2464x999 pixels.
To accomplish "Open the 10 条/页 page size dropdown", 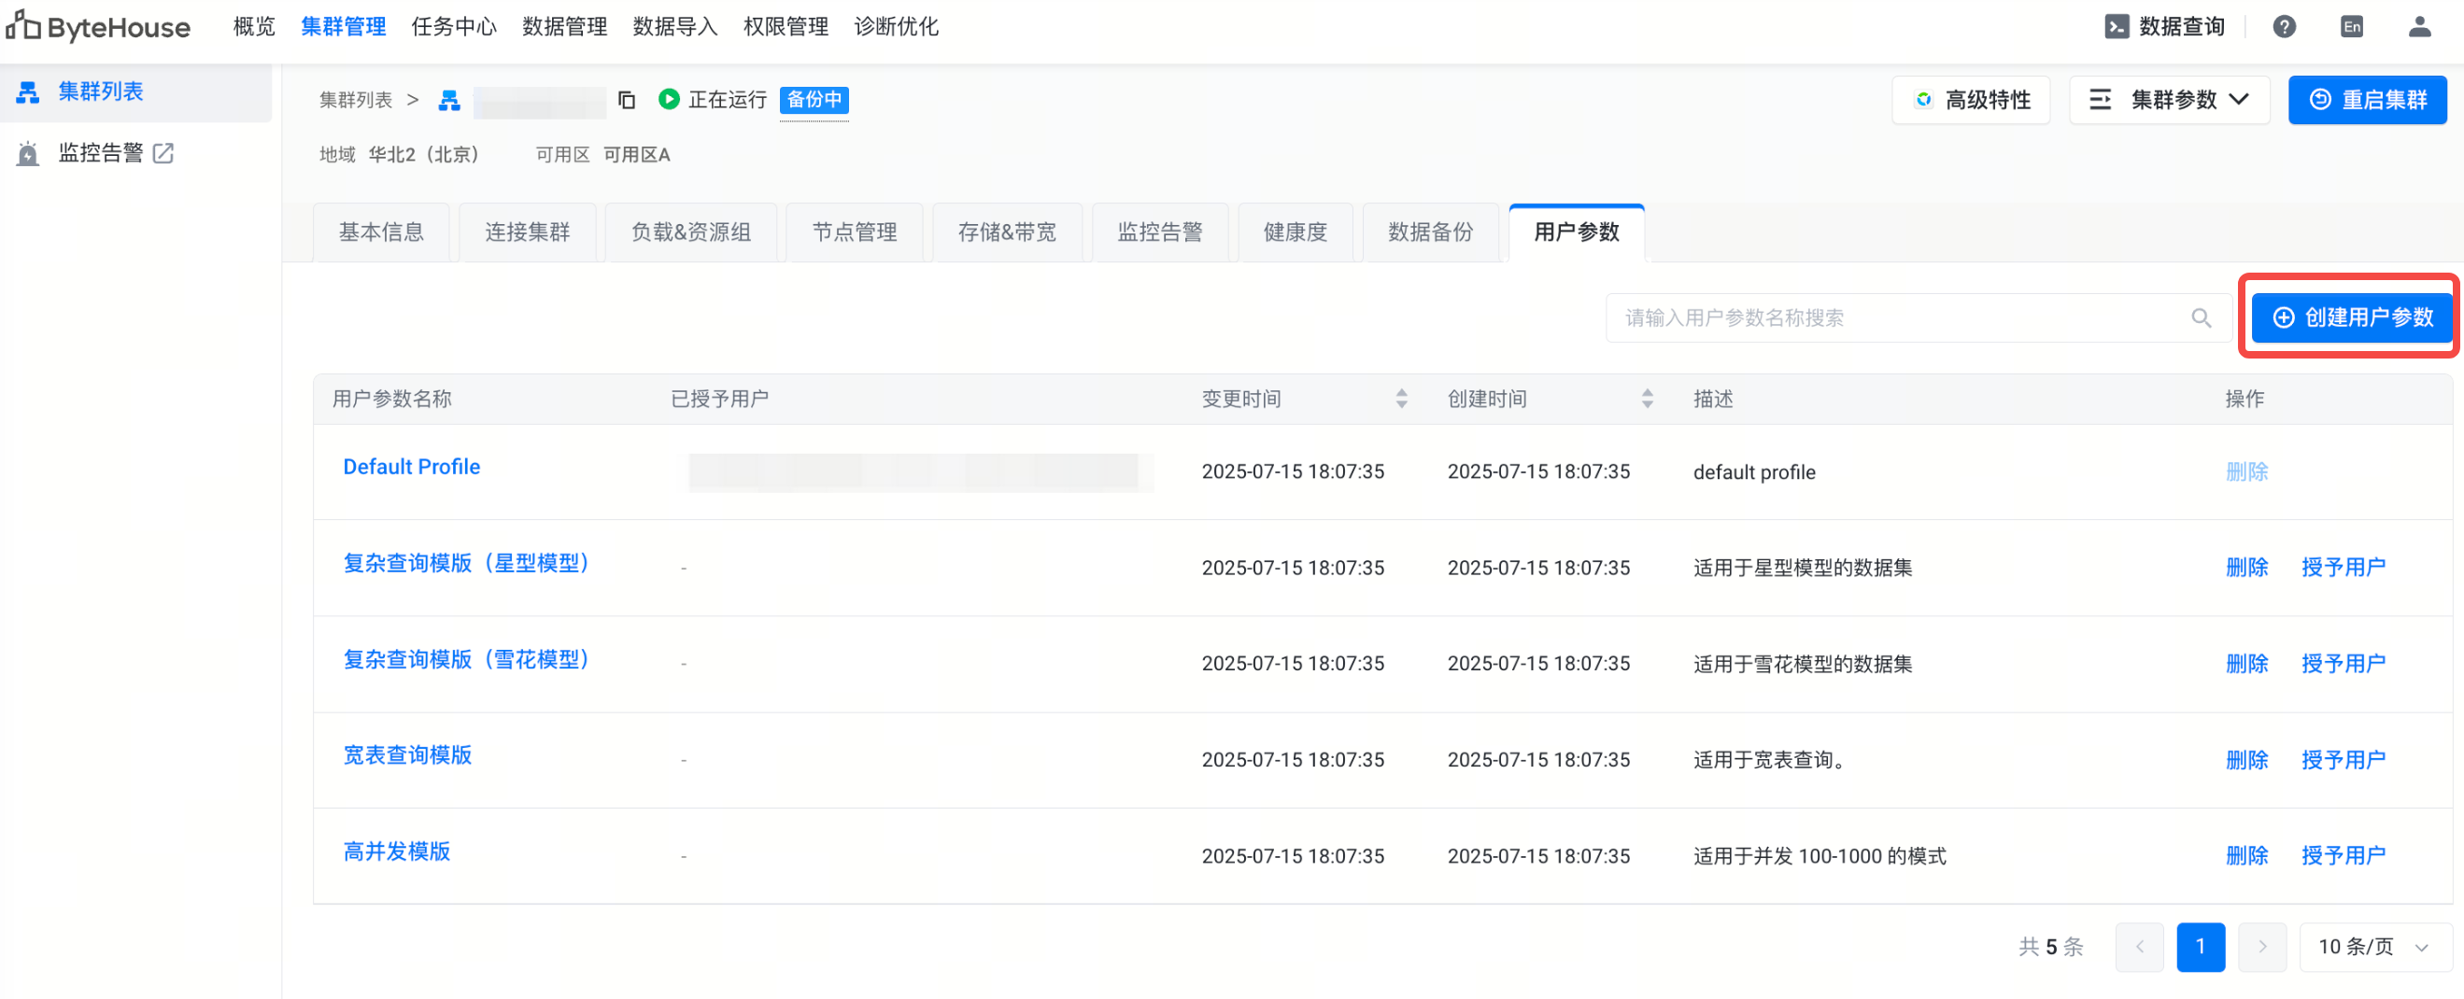I will [x=2374, y=947].
